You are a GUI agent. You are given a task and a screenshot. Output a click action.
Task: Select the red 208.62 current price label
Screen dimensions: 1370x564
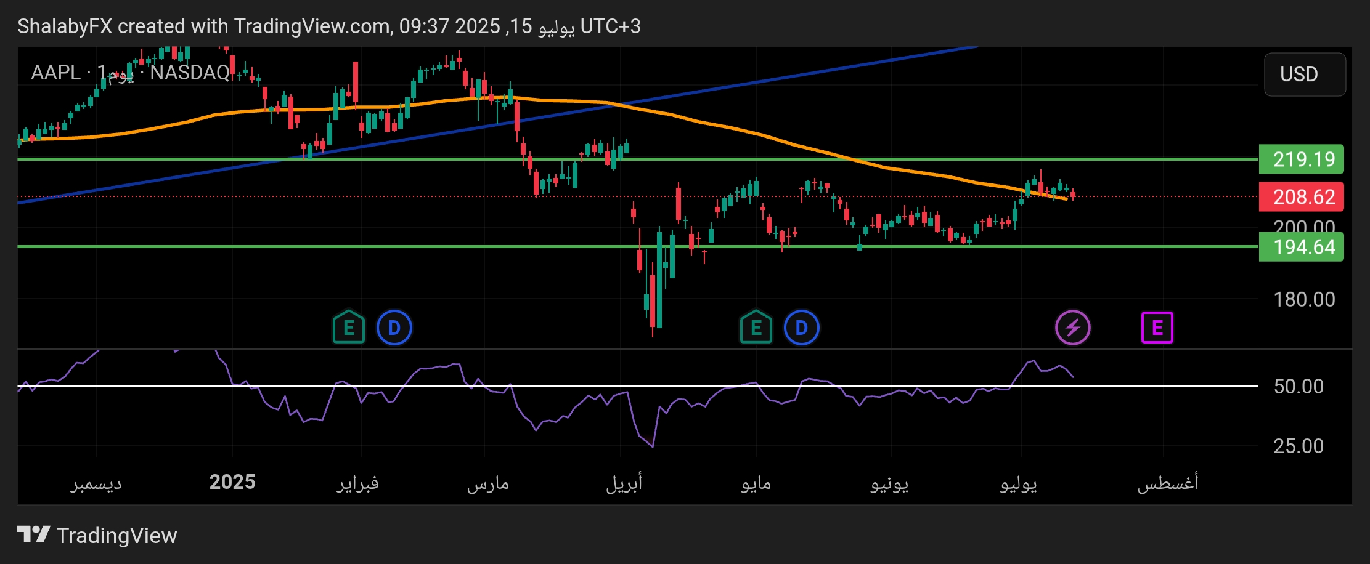tap(1302, 197)
